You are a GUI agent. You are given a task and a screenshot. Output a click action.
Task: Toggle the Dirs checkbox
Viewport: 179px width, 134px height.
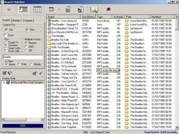click(x=6, y=30)
